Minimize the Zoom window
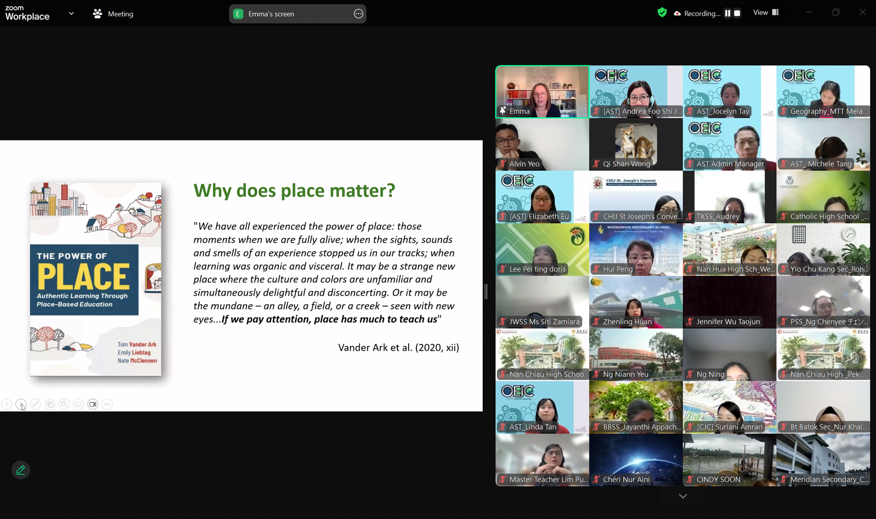Screen dimensions: 876x519 809,12
